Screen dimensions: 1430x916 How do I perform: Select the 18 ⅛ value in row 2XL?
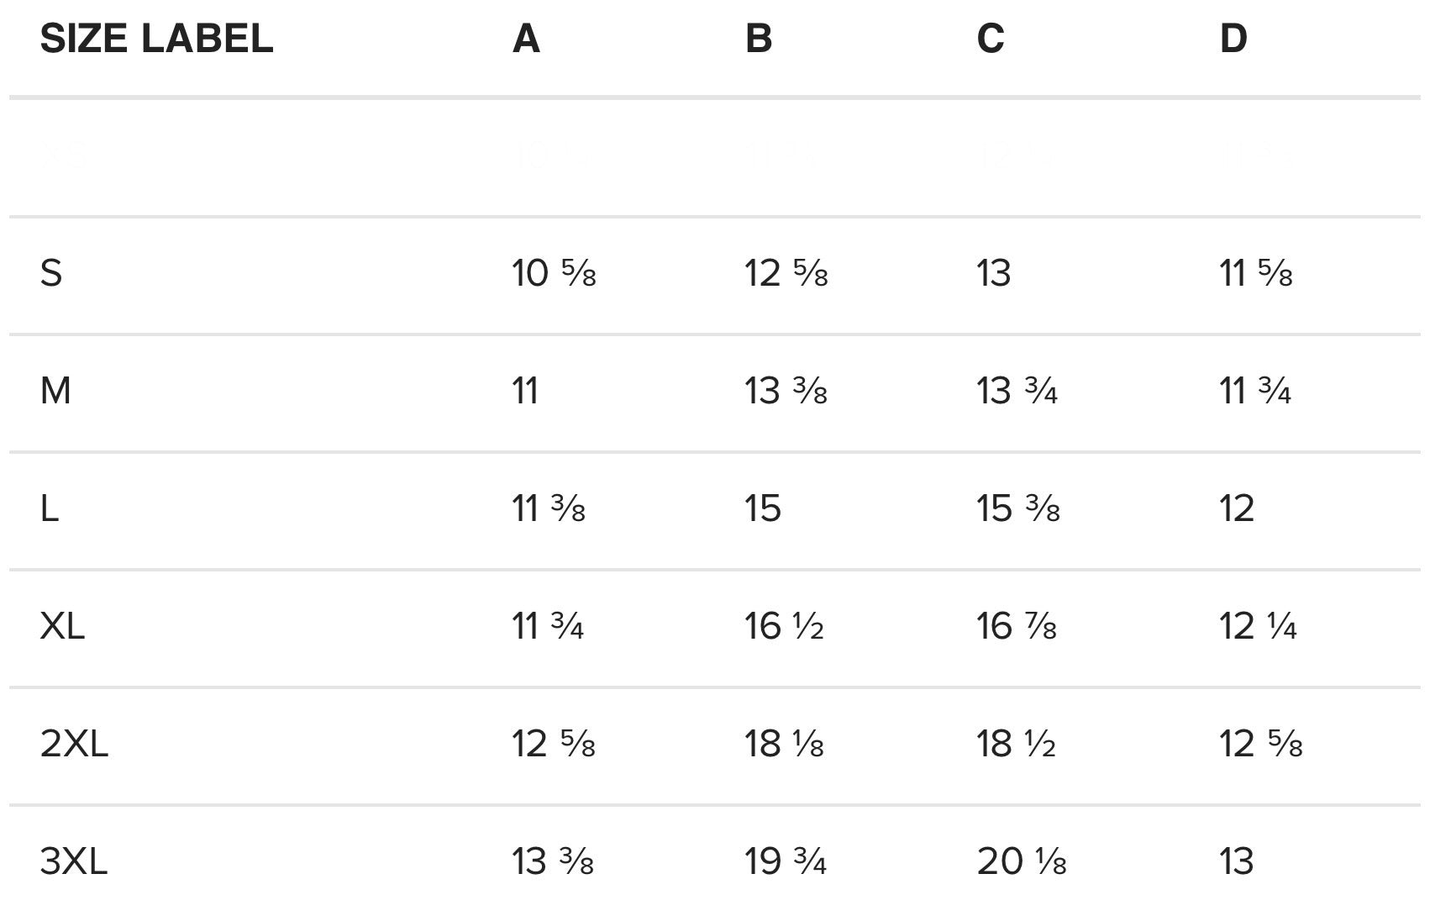pos(784,744)
